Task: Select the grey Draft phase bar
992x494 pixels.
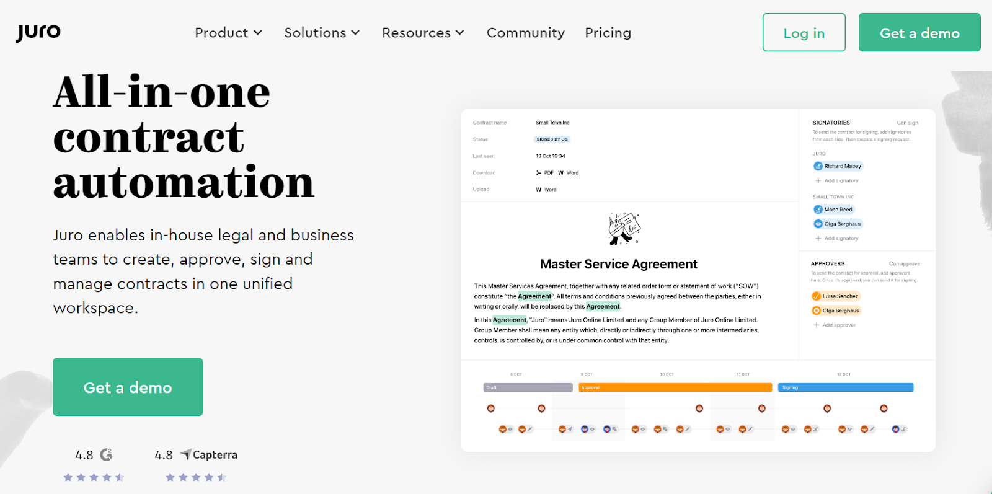Action: (528, 387)
